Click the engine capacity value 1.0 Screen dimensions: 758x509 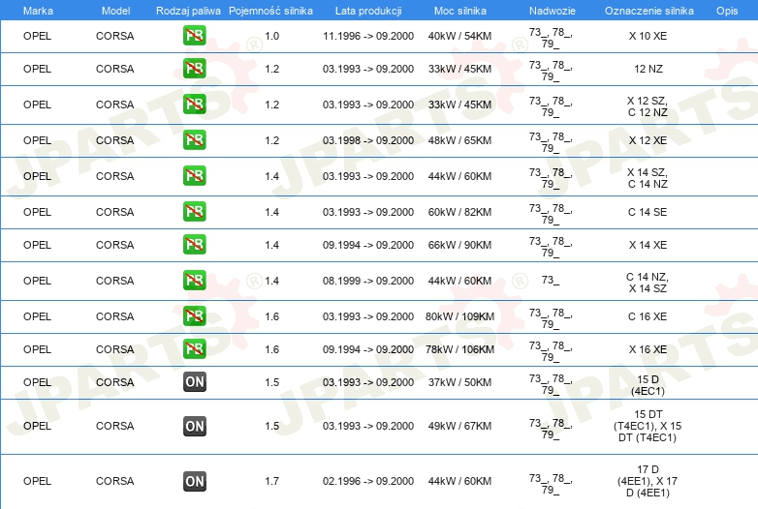(x=272, y=36)
